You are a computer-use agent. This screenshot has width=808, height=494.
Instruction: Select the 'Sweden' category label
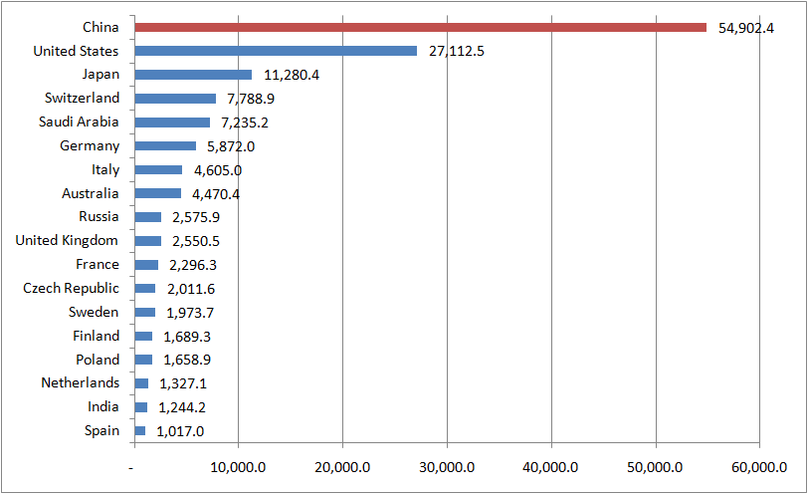tap(94, 312)
